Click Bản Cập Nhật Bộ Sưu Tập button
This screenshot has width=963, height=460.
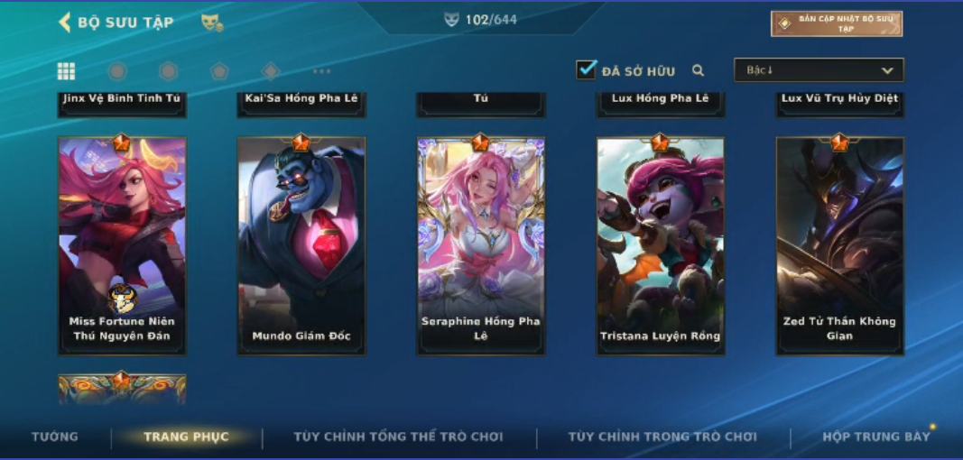pos(838,24)
